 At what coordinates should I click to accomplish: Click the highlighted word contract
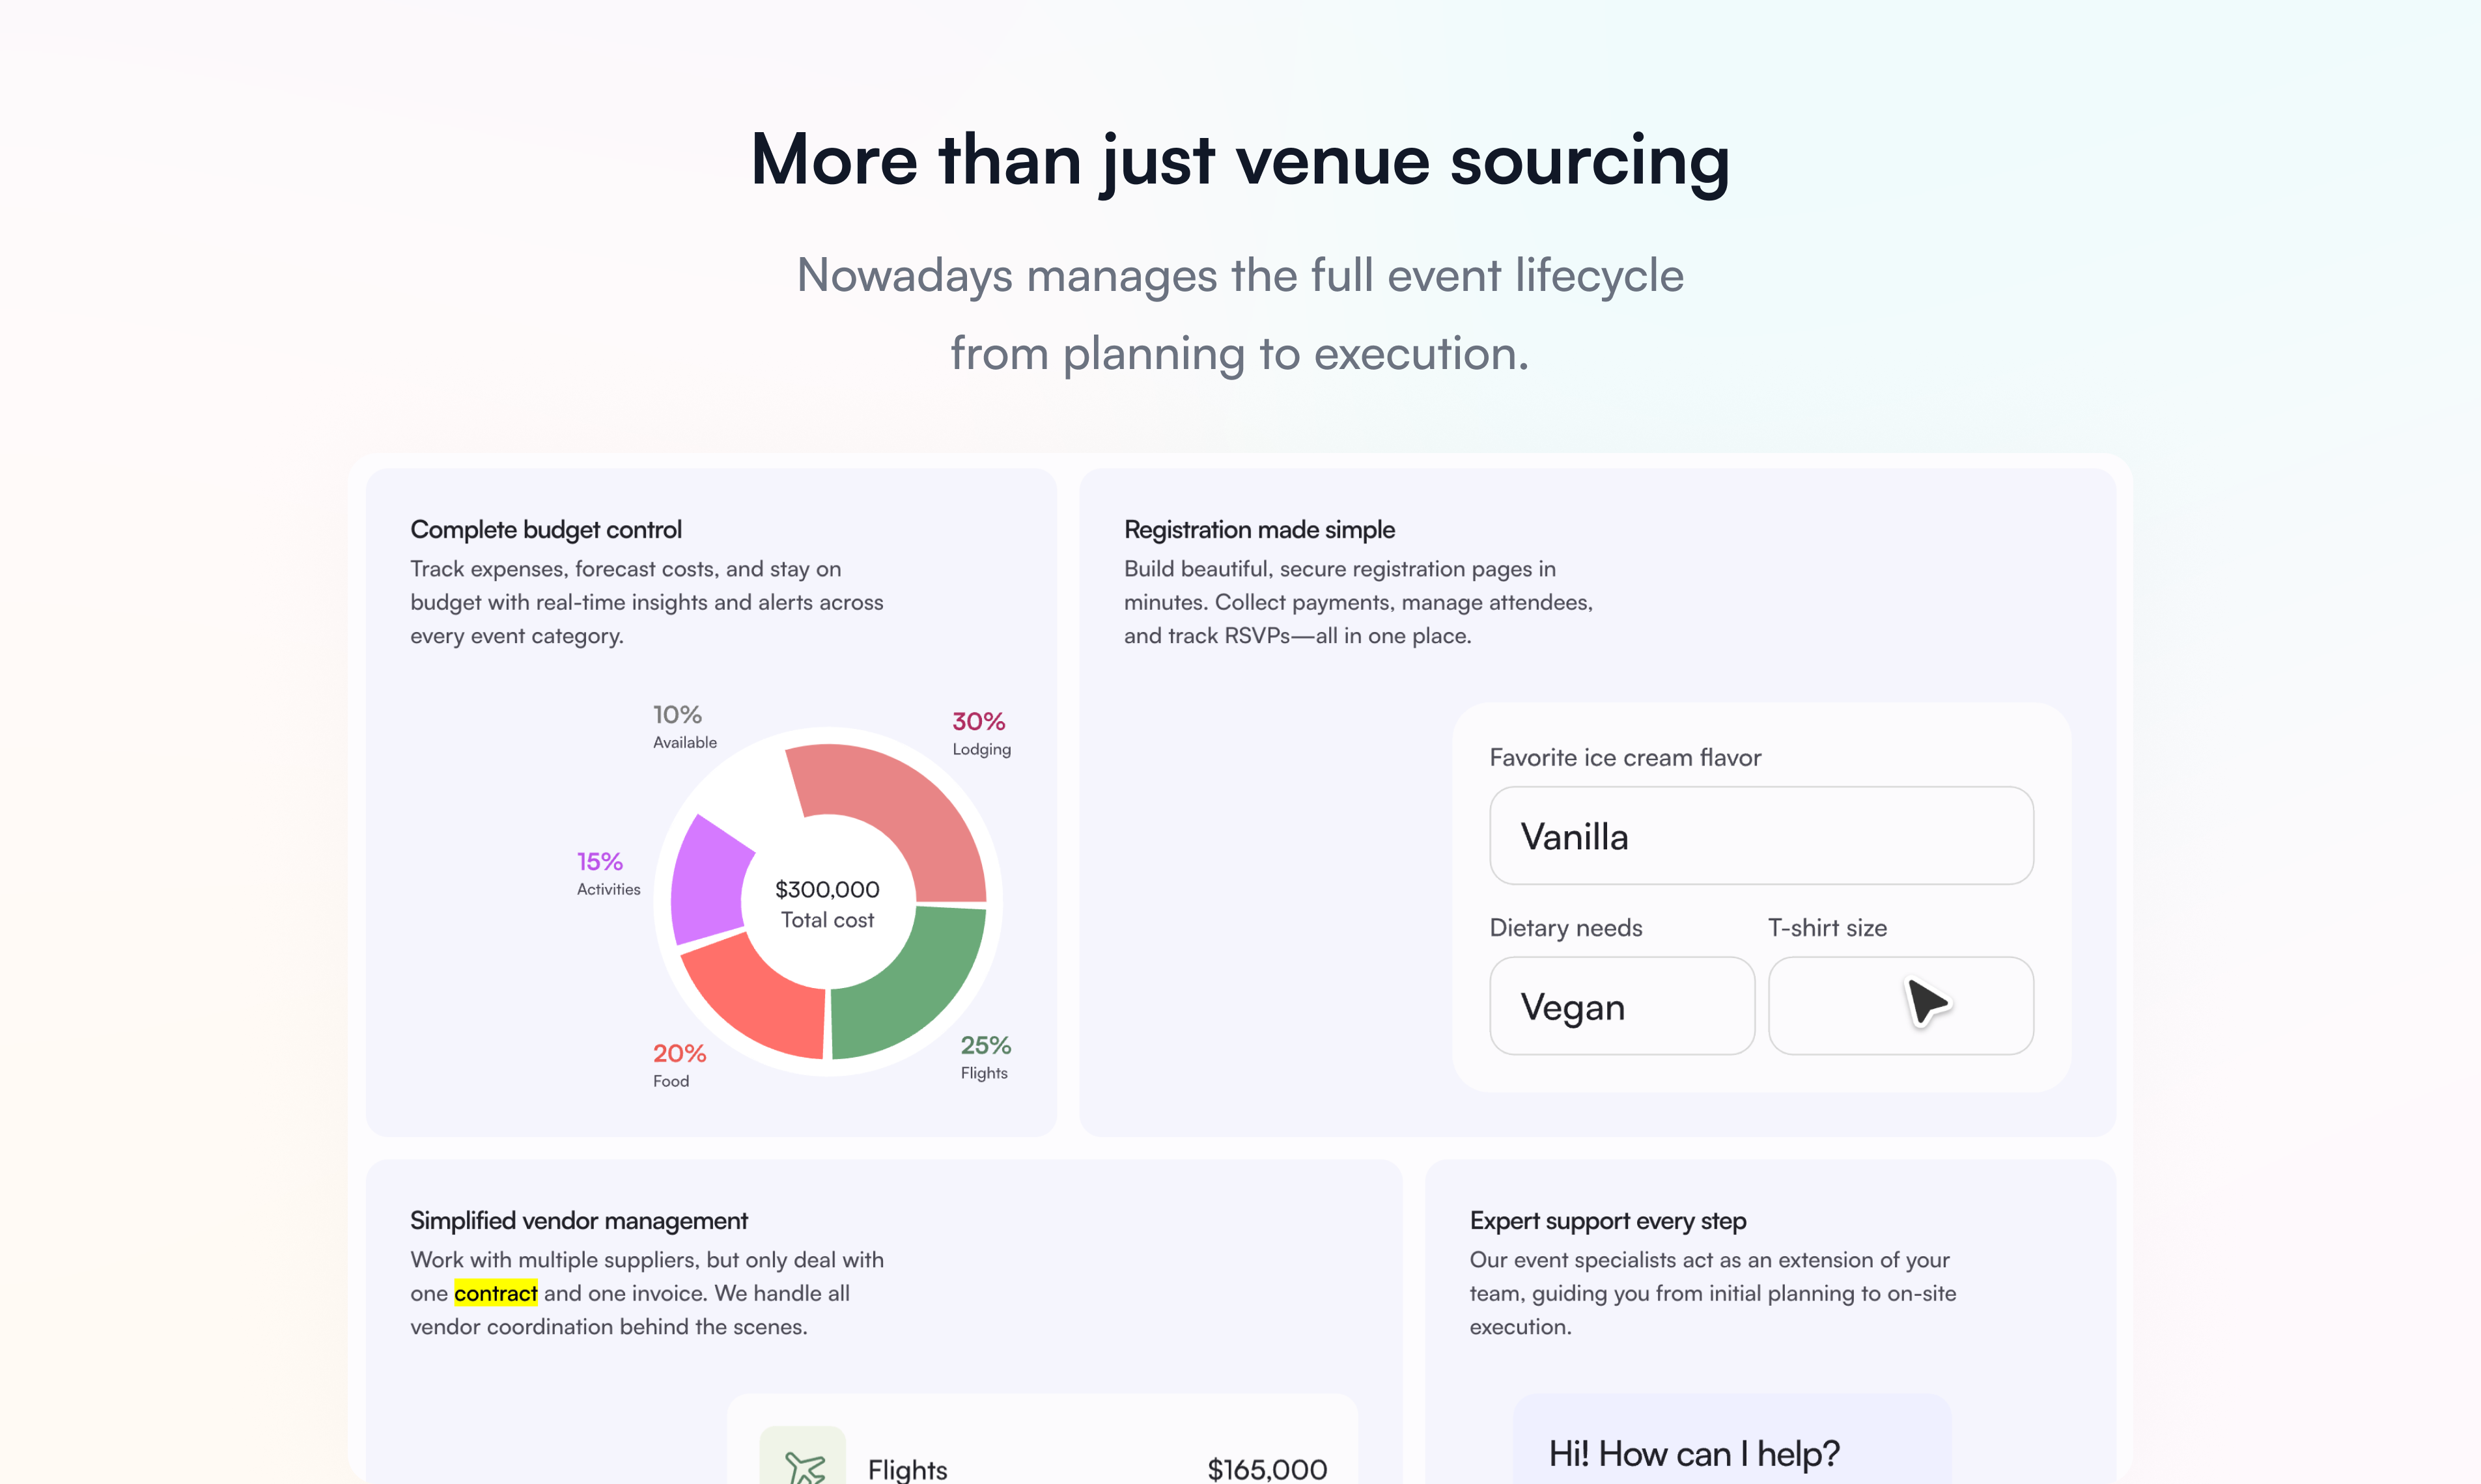click(x=495, y=1293)
